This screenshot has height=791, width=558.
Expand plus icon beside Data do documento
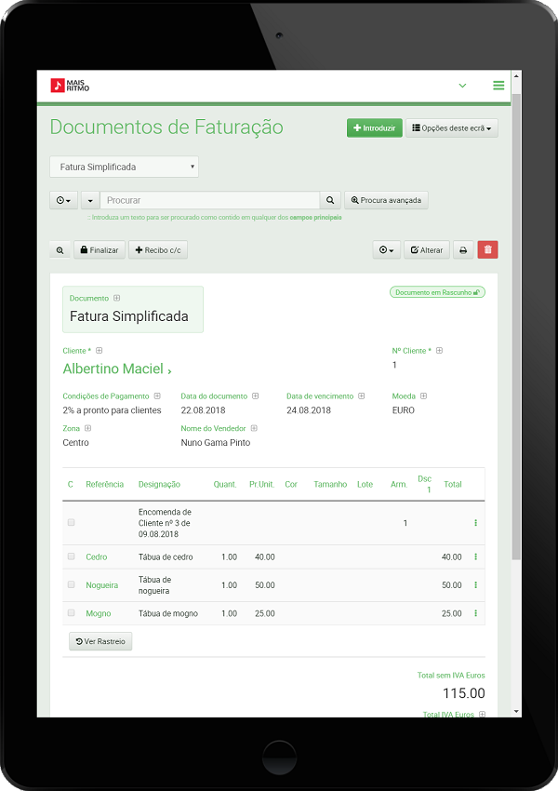(256, 396)
